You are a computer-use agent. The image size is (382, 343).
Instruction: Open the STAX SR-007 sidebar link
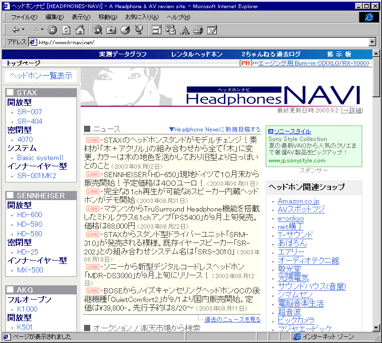(x=30, y=112)
